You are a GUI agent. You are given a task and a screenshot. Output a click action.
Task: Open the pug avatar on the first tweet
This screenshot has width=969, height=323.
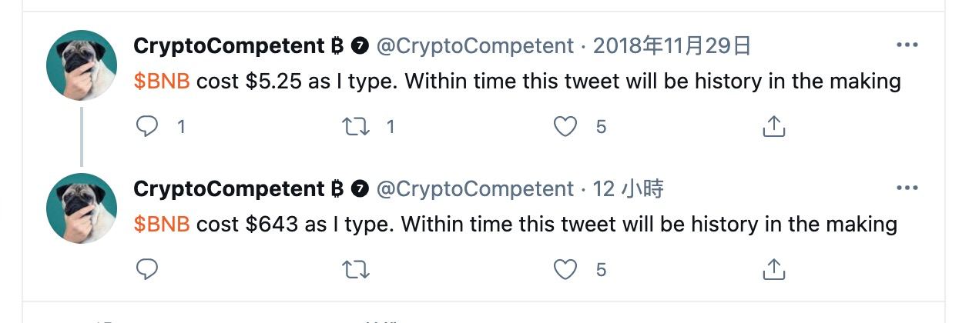[x=82, y=66]
